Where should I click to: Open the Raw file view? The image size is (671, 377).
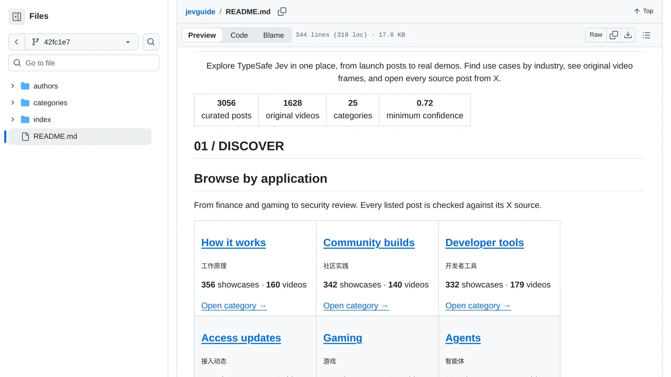tap(596, 35)
